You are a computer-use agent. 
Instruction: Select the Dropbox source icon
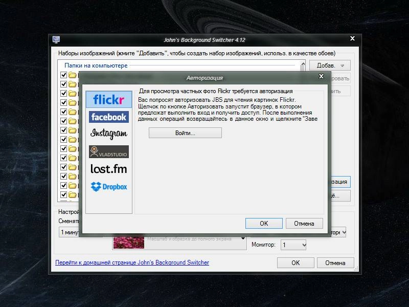(108, 187)
